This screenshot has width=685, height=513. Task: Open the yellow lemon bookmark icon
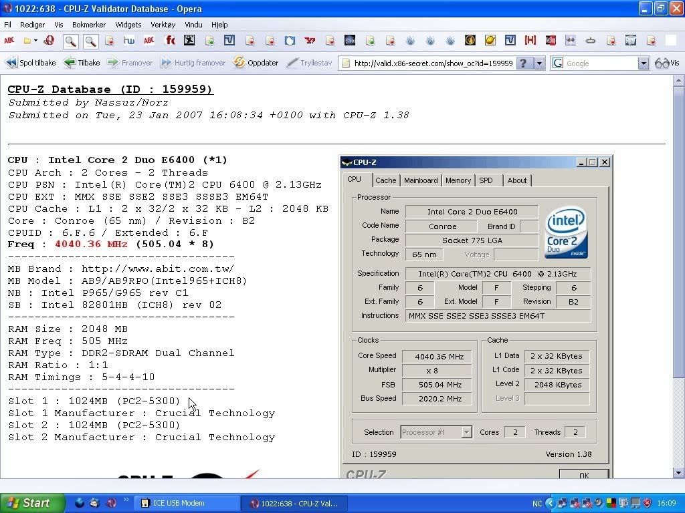coord(490,41)
